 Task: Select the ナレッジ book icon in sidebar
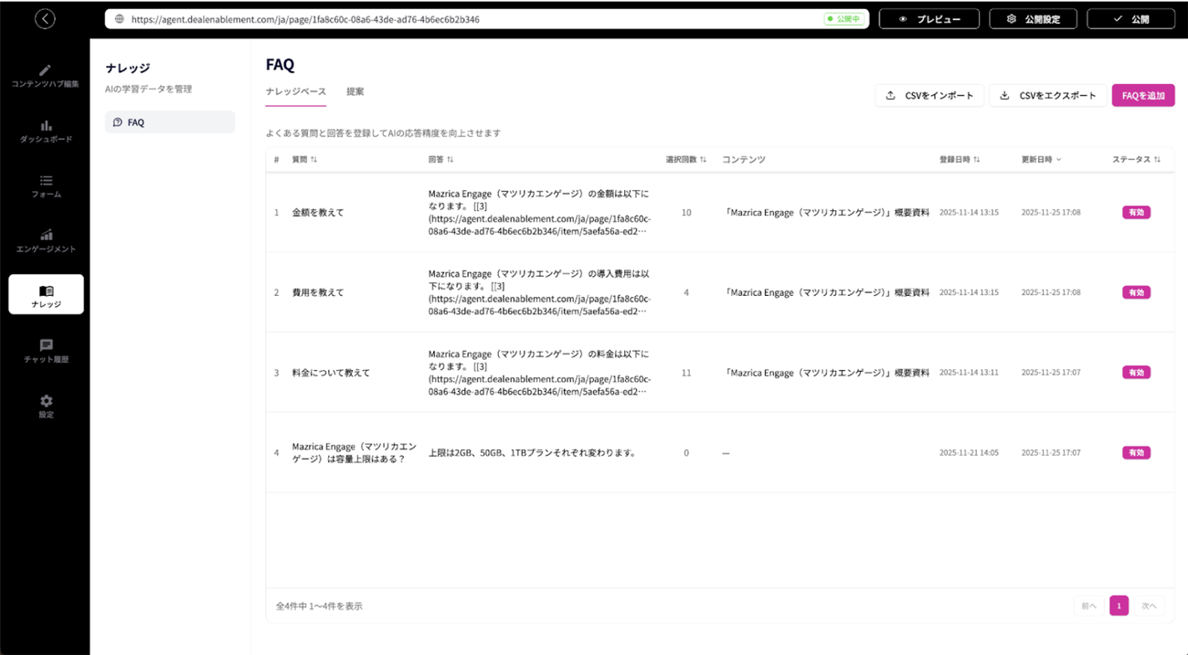[46, 291]
